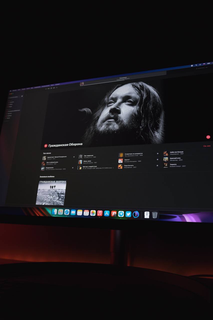Click the Russian flag input source icon
The height and width of the screenshot is (320, 213).
204,64
